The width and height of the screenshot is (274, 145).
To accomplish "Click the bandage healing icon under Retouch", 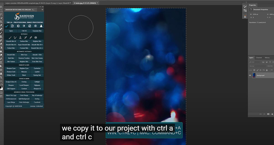I will click(25, 37).
